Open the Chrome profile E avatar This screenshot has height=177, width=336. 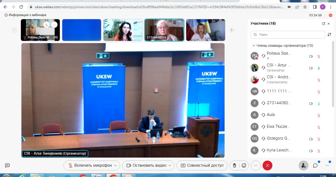tap(323, 7)
